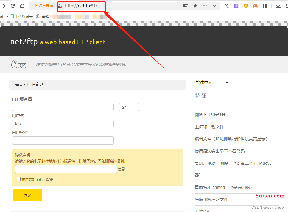Click the 用户名 field containing test
Screen dimensions: 288x212
63,124
